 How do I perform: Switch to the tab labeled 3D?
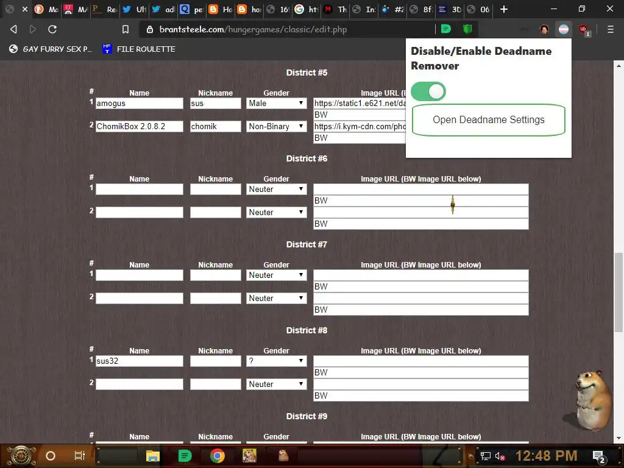click(450, 9)
